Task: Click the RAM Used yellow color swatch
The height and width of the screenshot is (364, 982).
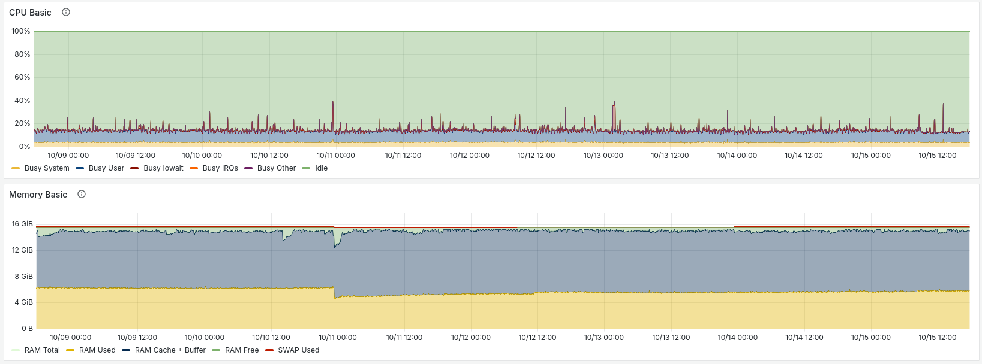Action: point(70,350)
